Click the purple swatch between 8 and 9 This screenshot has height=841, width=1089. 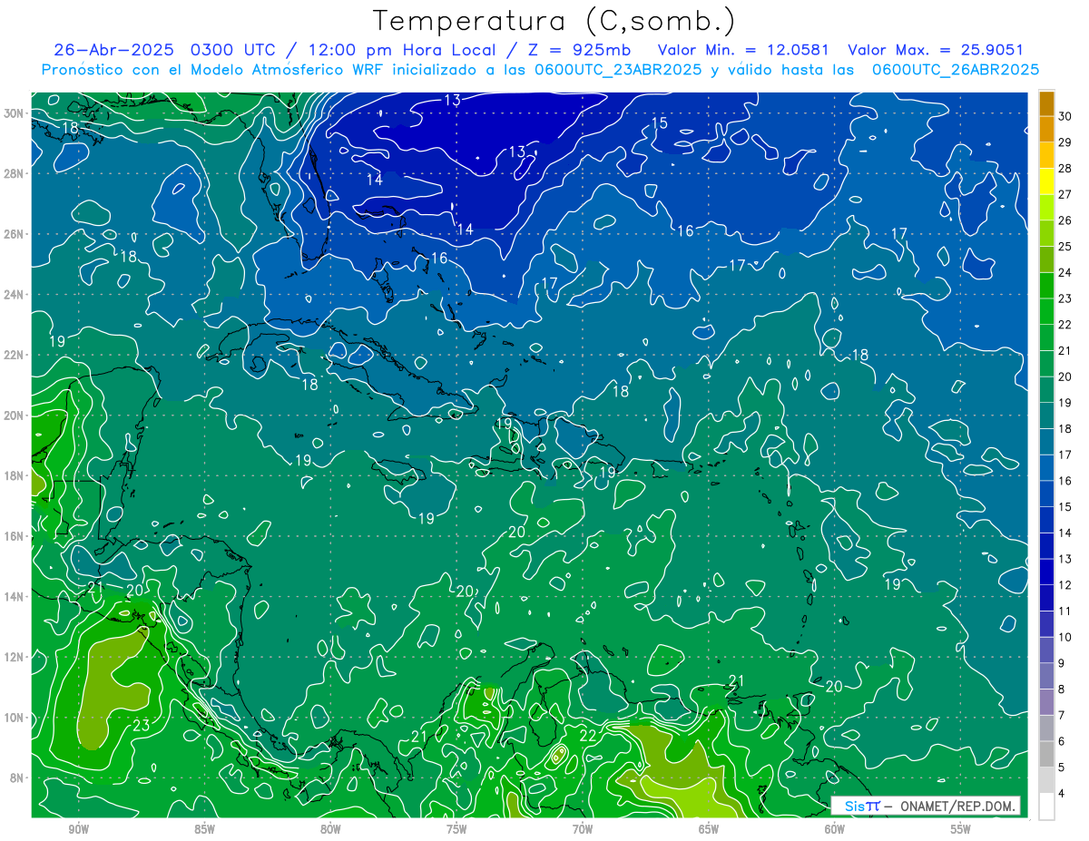tap(1046, 676)
